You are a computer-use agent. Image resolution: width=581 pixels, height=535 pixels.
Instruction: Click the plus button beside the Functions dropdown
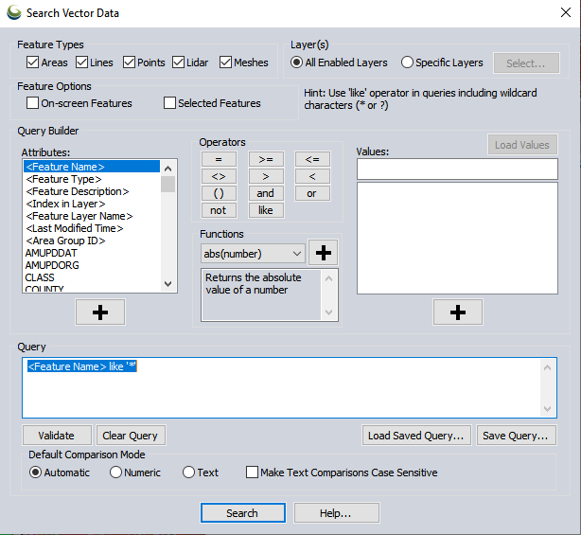(x=323, y=253)
